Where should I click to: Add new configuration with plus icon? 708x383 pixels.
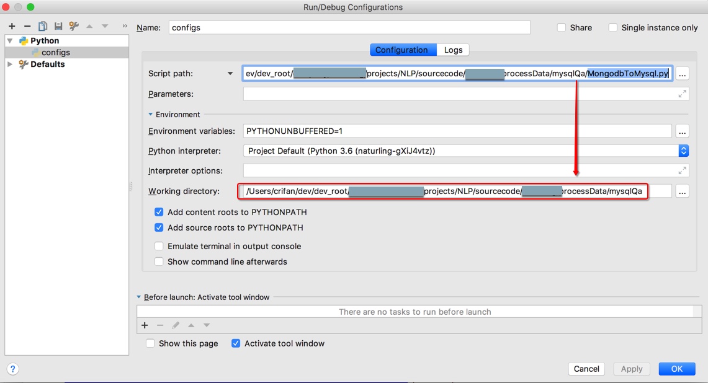[x=12, y=26]
